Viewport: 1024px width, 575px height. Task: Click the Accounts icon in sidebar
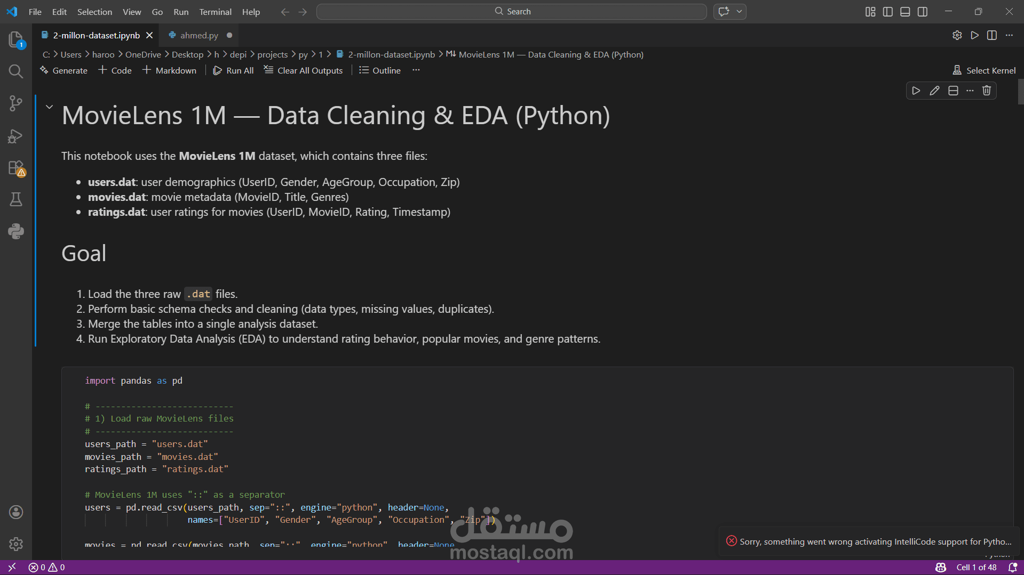point(15,512)
